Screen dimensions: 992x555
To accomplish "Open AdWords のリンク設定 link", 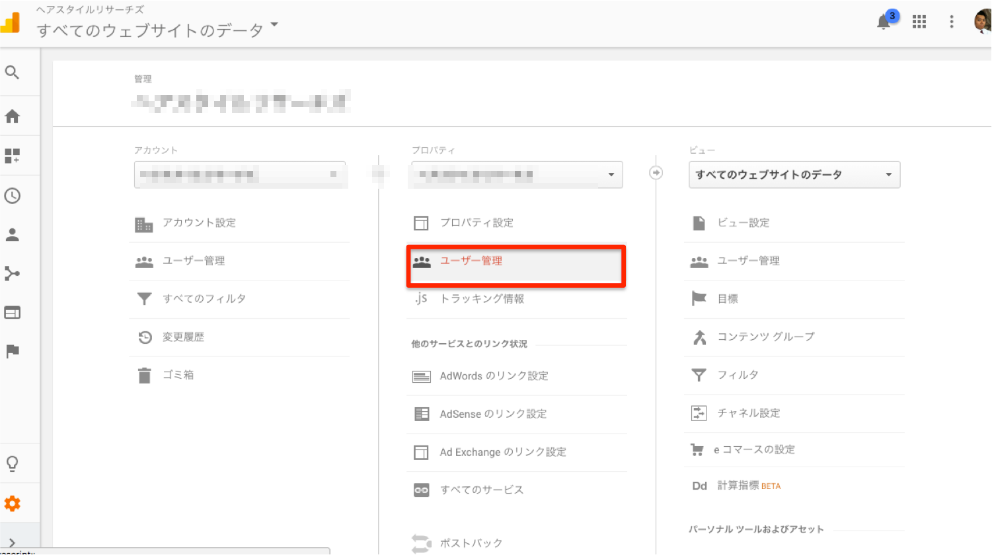I will pyautogui.click(x=494, y=376).
